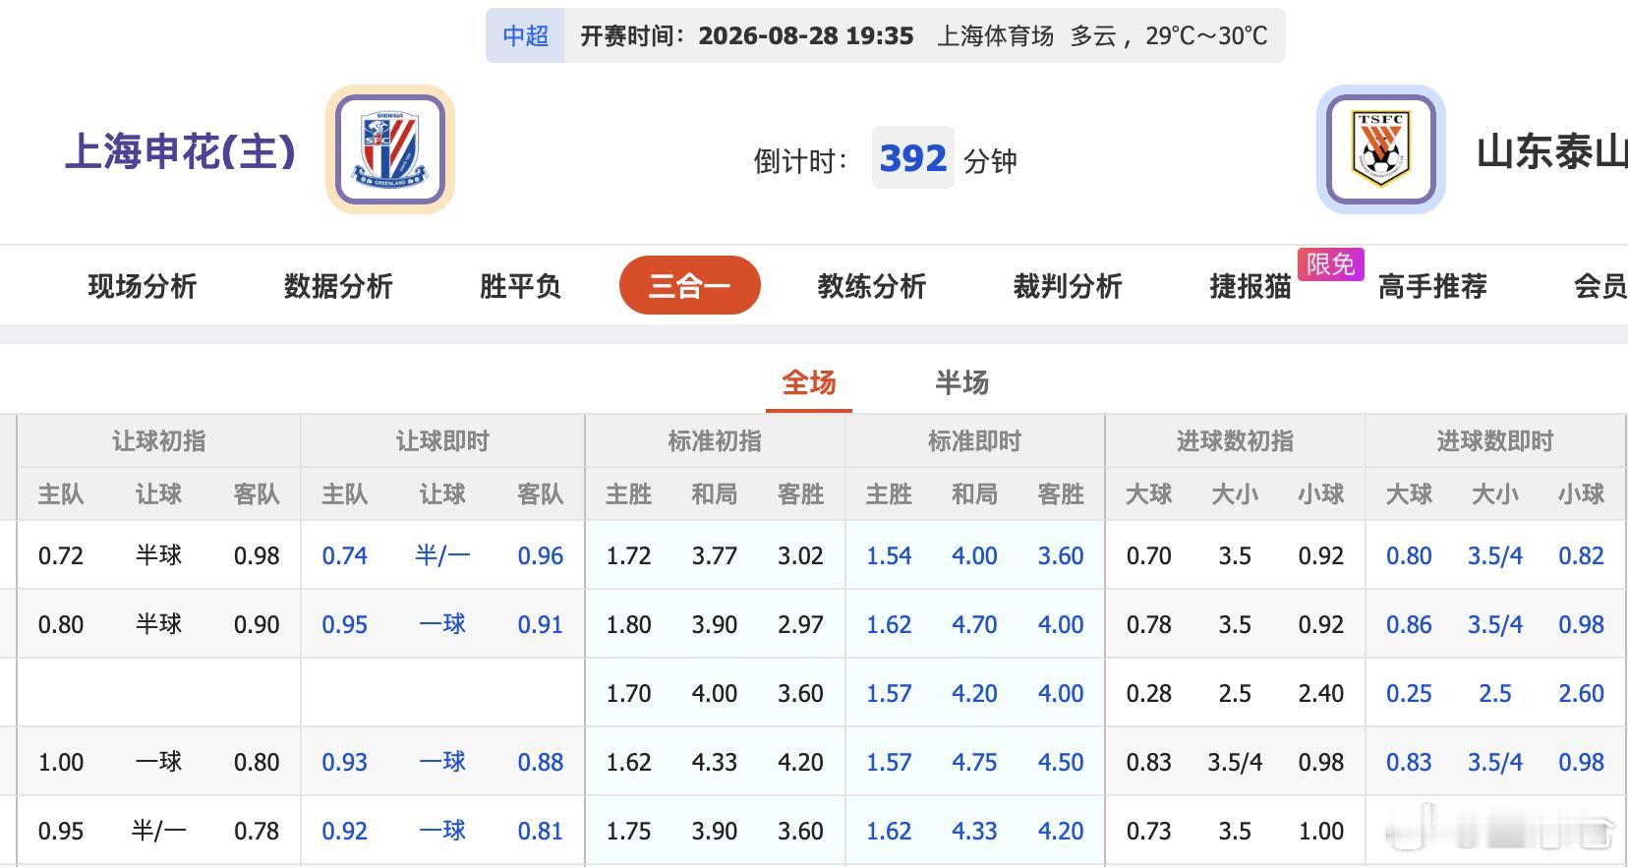Click the 上海申花(主) team name

click(181, 151)
